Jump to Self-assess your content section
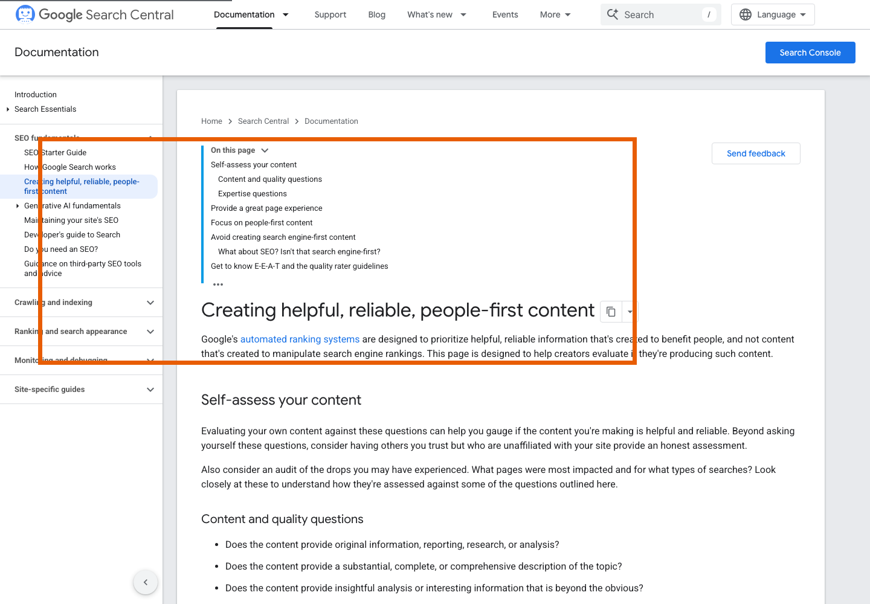The height and width of the screenshot is (604, 870). click(254, 165)
